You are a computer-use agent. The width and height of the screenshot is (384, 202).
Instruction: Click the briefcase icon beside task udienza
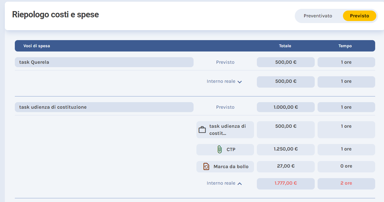point(202,130)
